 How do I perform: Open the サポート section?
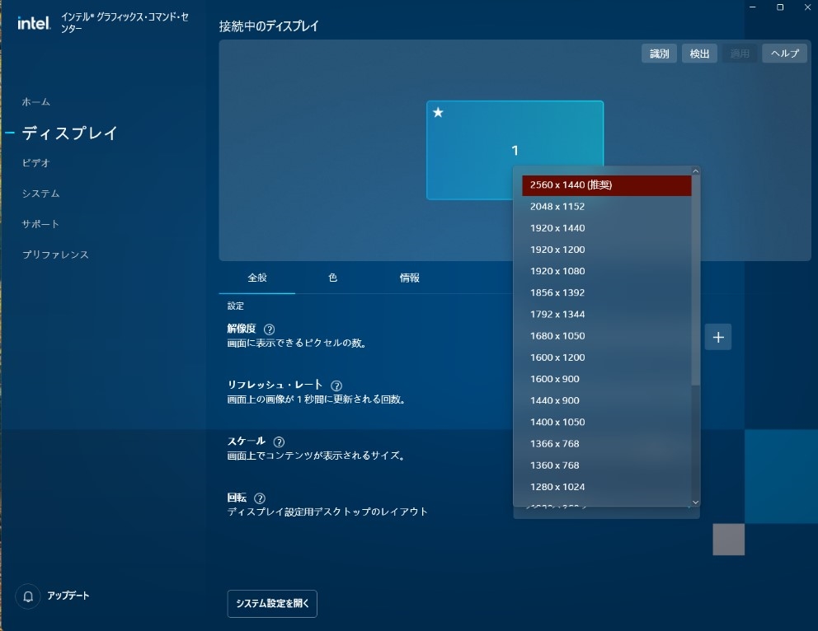pyautogui.click(x=40, y=224)
